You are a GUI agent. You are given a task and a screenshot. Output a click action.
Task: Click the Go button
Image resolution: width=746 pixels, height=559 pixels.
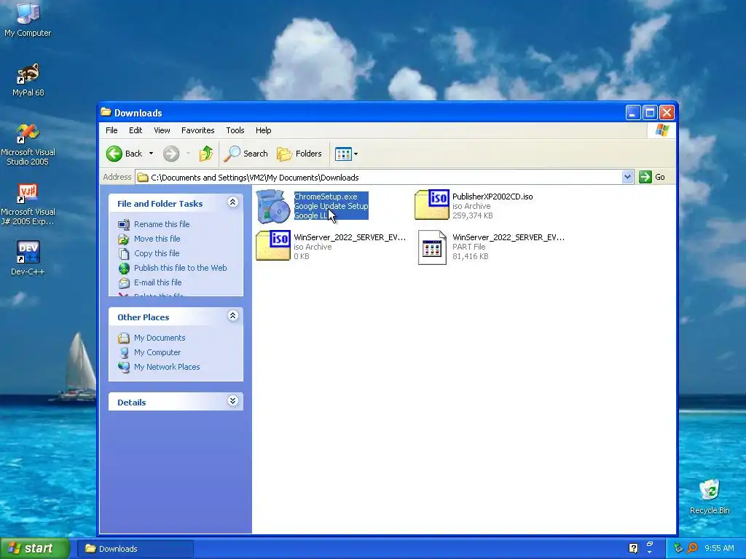(652, 178)
